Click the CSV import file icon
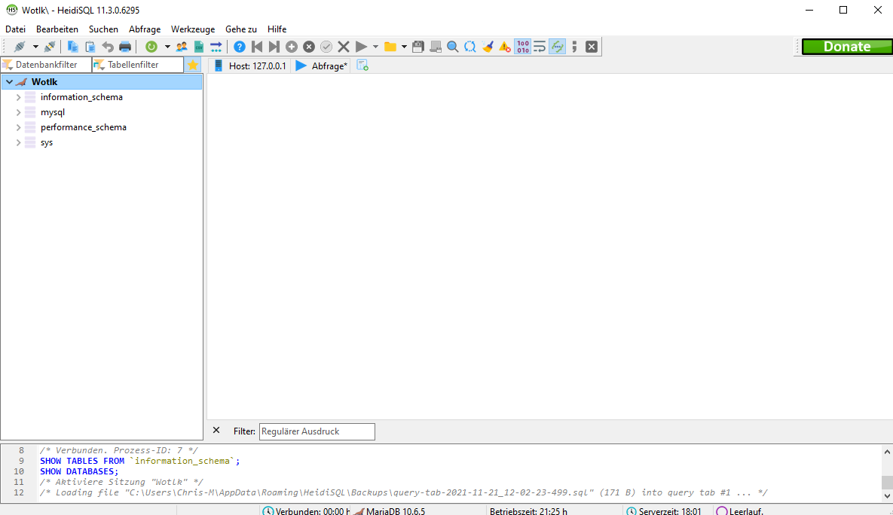Image resolution: width=893 pixels, height=515 pixels. click(199, 47)
